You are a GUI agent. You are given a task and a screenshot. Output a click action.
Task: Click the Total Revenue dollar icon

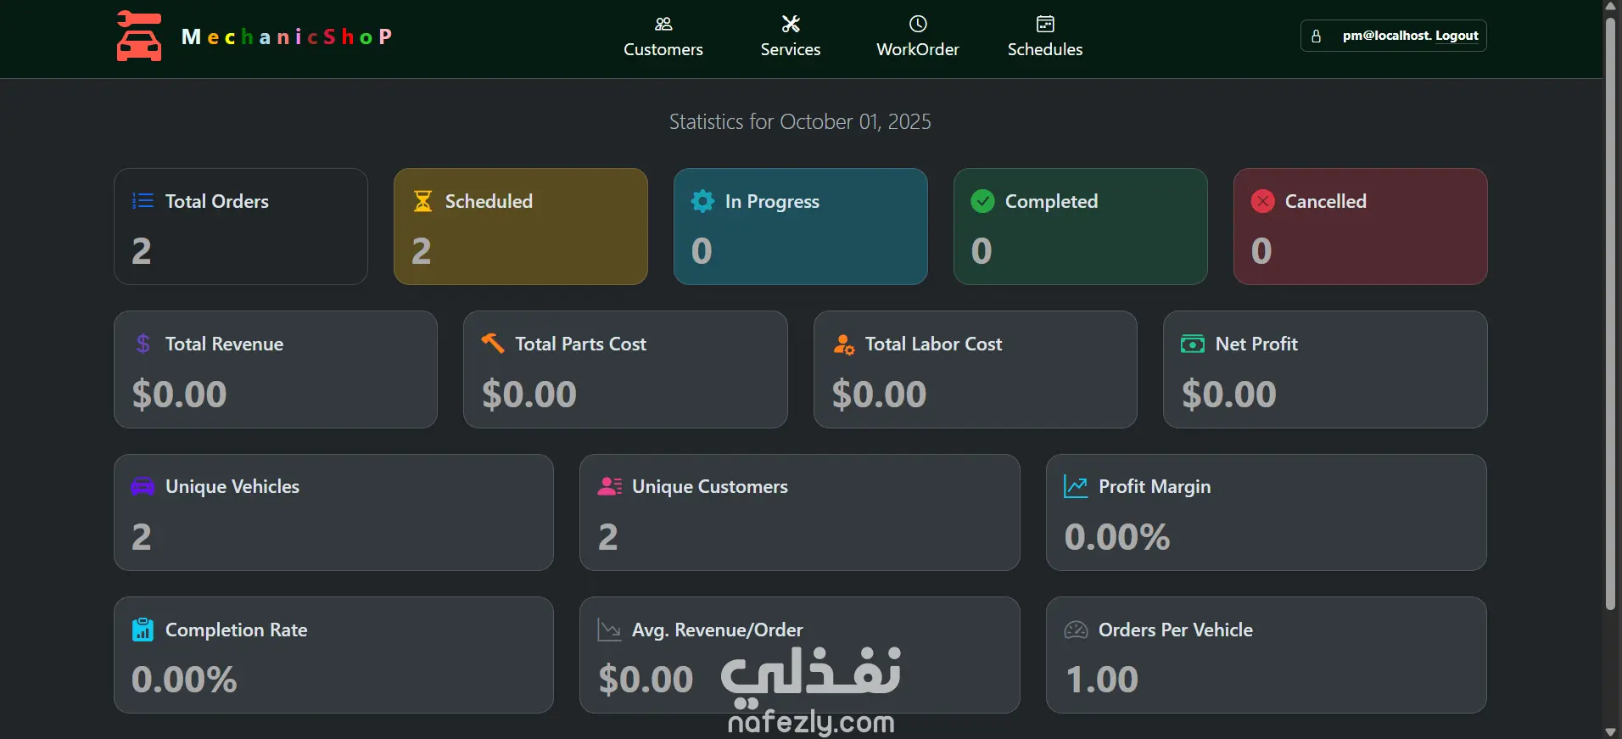(x=143, y=344)
